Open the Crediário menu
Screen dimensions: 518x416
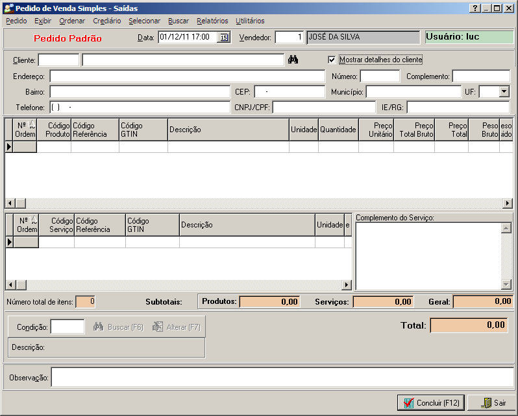(106, 21)
